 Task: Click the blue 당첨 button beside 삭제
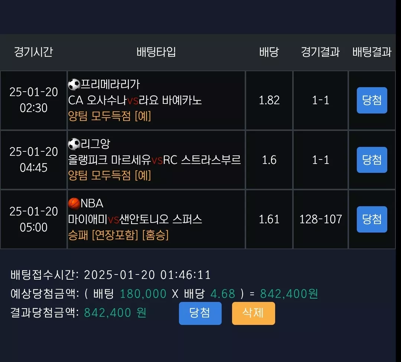(x=200, y=313)
